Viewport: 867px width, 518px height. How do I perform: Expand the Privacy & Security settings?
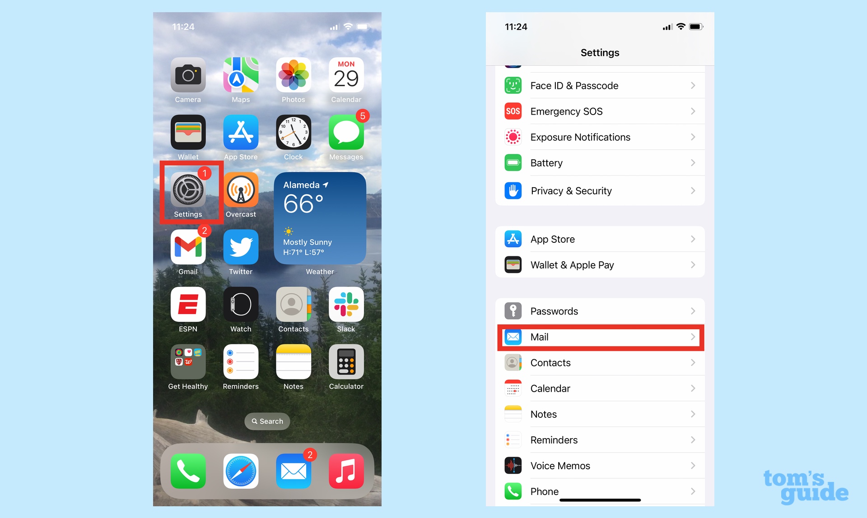600,190
